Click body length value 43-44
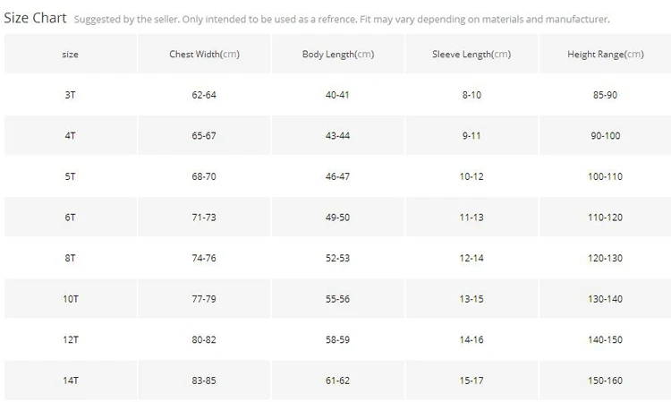This screenshot has width=671, height=402. click(337, 135)
